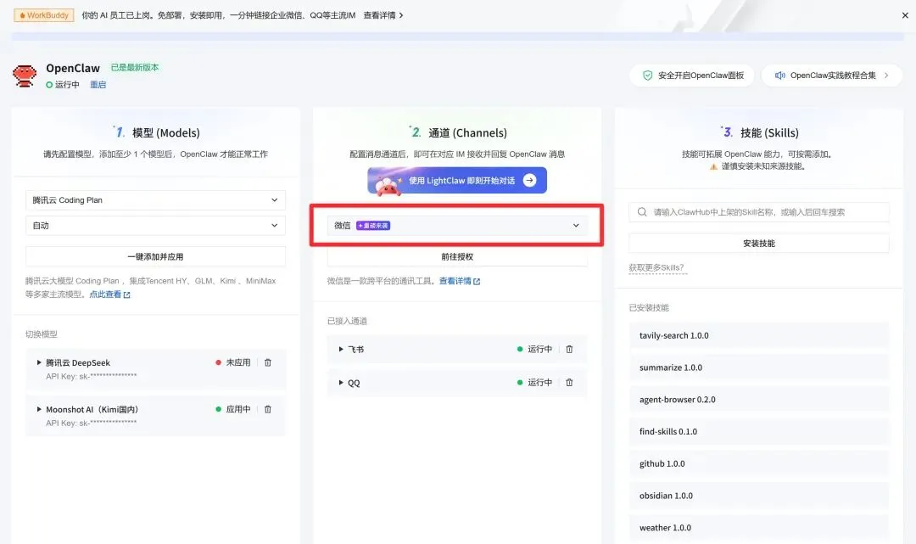Select find-skills 0.1.0 skill
Image resolution: width=916 pixels, height=544 pixels.
(x=759, y=432)
